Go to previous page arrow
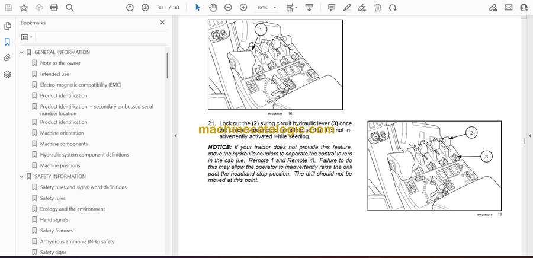The height and width of the screenshot is (258, 533). click(130, 8)
